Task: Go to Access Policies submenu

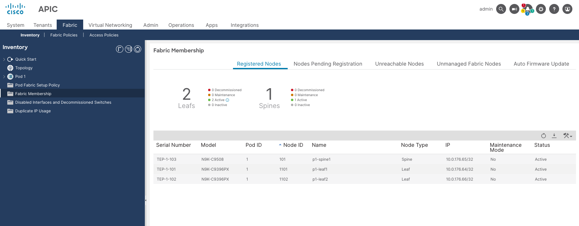Action: click(x=104, y=35)
